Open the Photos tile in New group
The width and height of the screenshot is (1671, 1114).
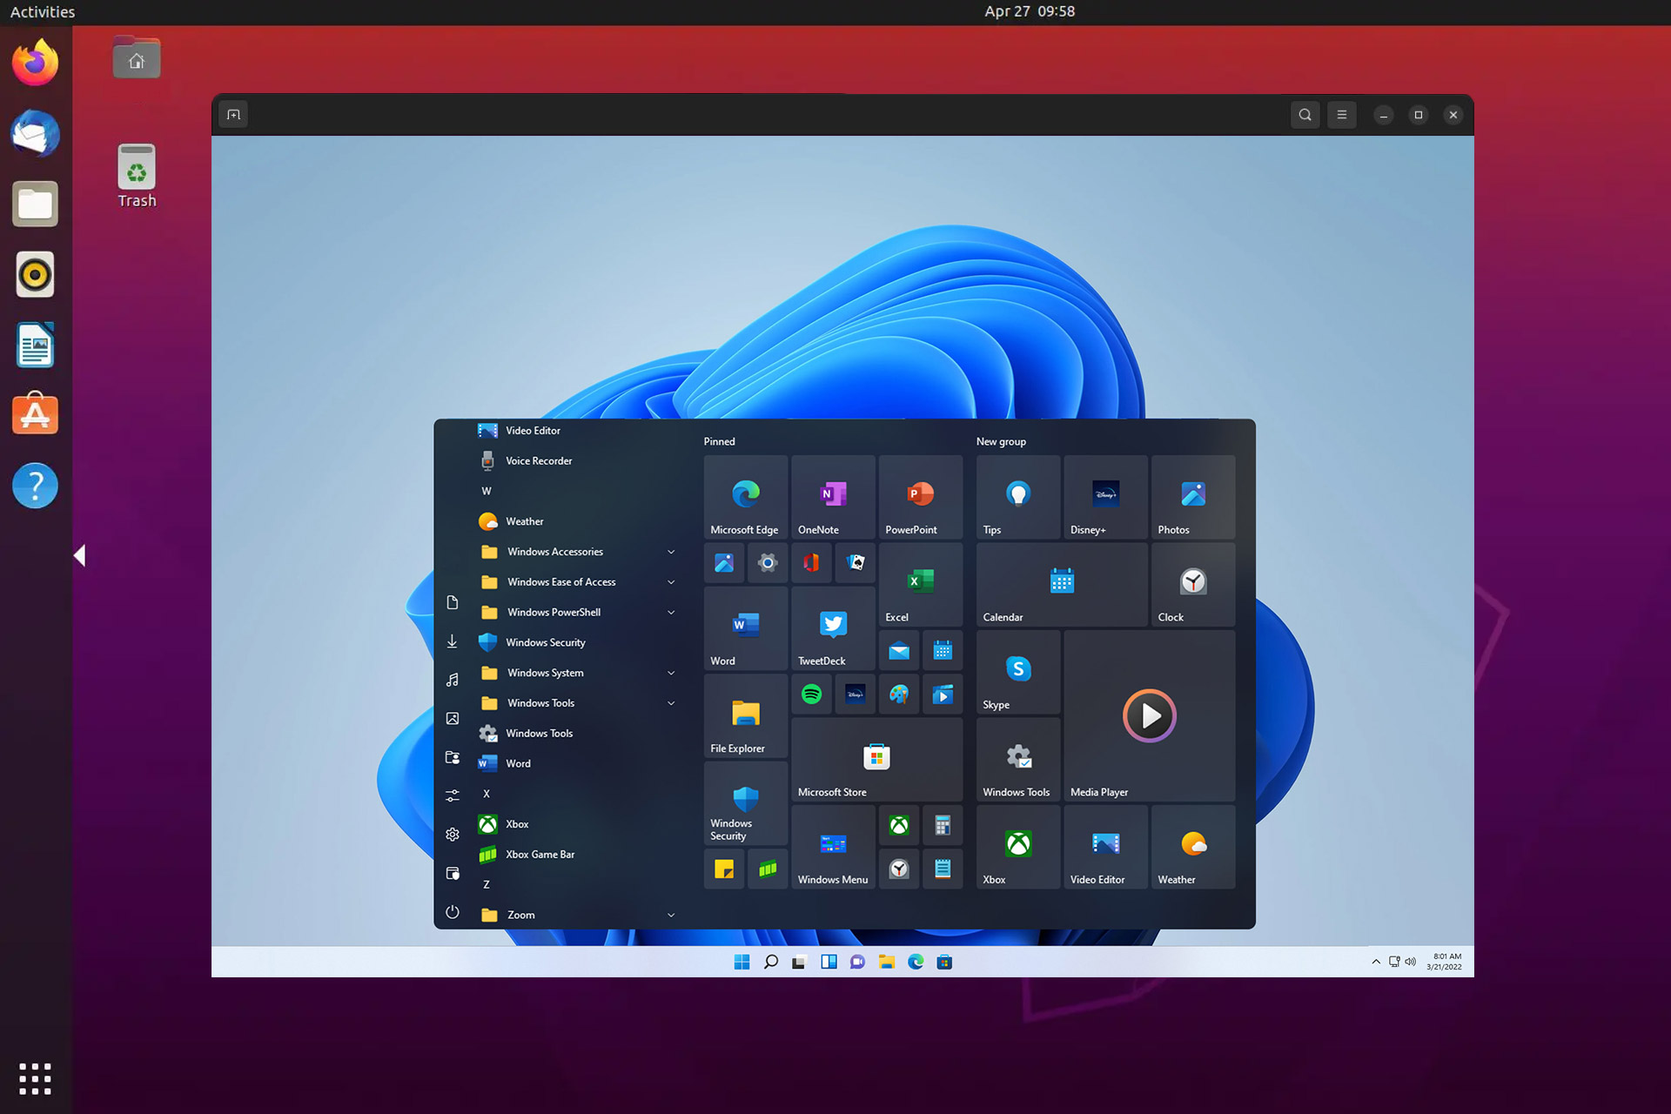[x=1193, y=497]
